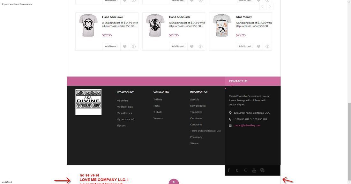Open New products link
Screen dimensions: 351x184
(198, 106)
